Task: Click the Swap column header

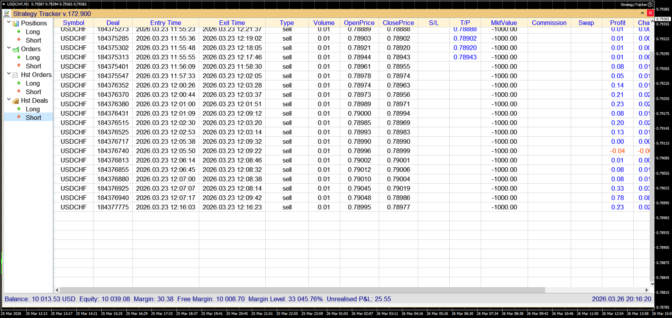Action: 586,23
